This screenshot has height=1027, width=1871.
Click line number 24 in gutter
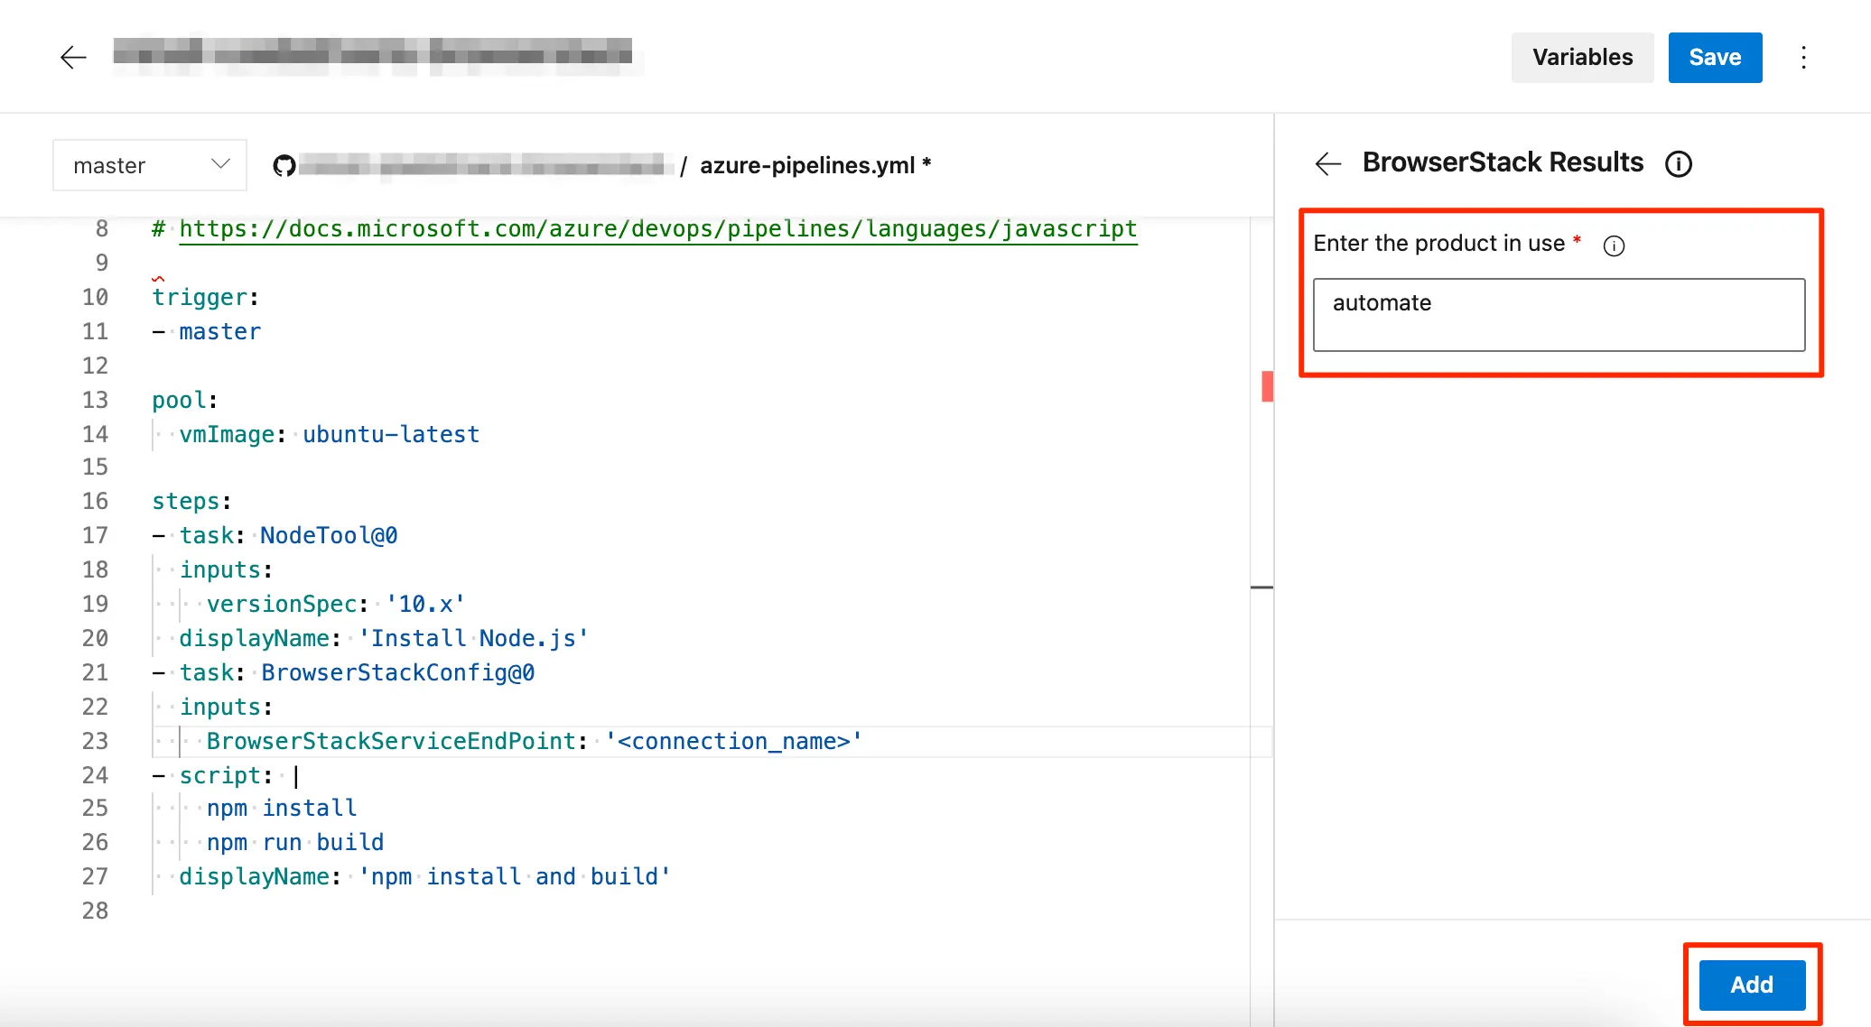coord(95,776)
